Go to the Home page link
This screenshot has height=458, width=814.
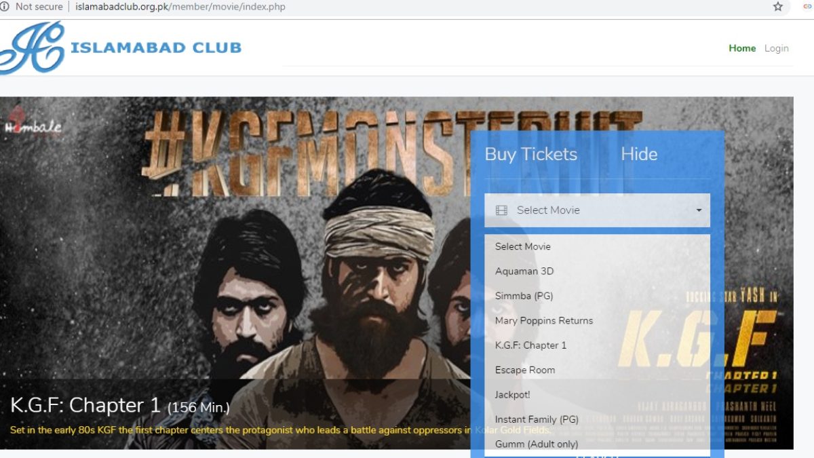(x=742, y=48)
